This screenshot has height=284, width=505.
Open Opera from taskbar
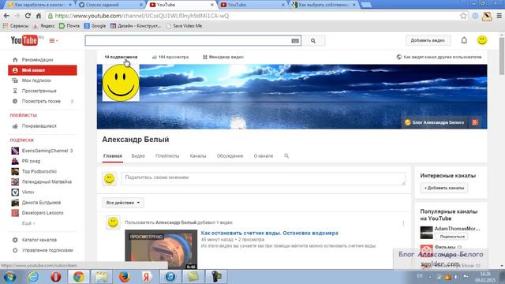(x=56, y=277)
